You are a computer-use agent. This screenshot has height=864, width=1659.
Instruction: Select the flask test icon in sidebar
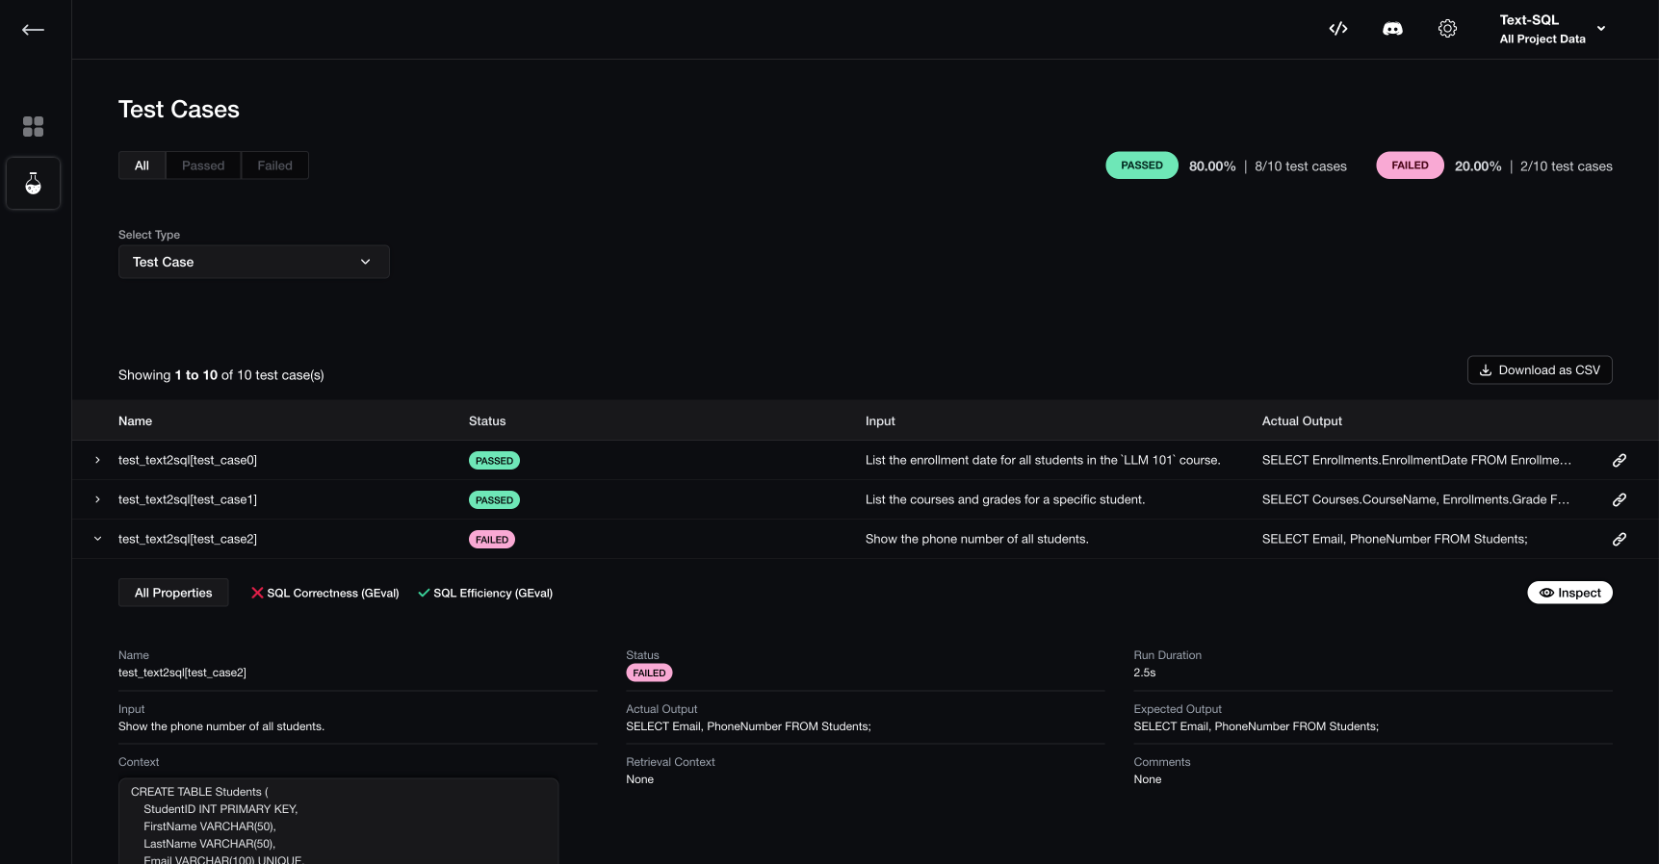pyautogui.click(x=33, y=183)
